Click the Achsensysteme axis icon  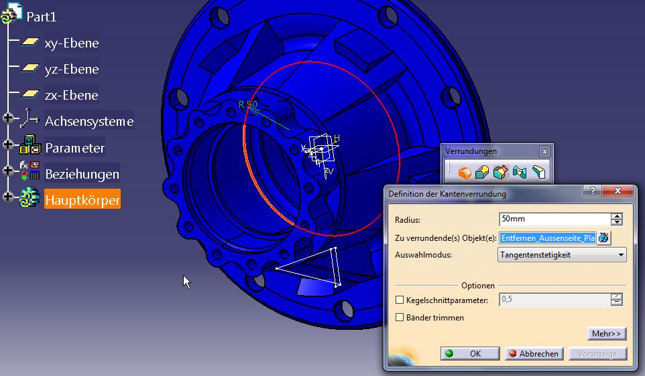coord(30,118)
